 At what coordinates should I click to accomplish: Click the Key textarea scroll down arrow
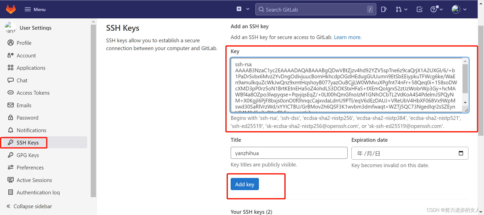click(x=465, y=102)
